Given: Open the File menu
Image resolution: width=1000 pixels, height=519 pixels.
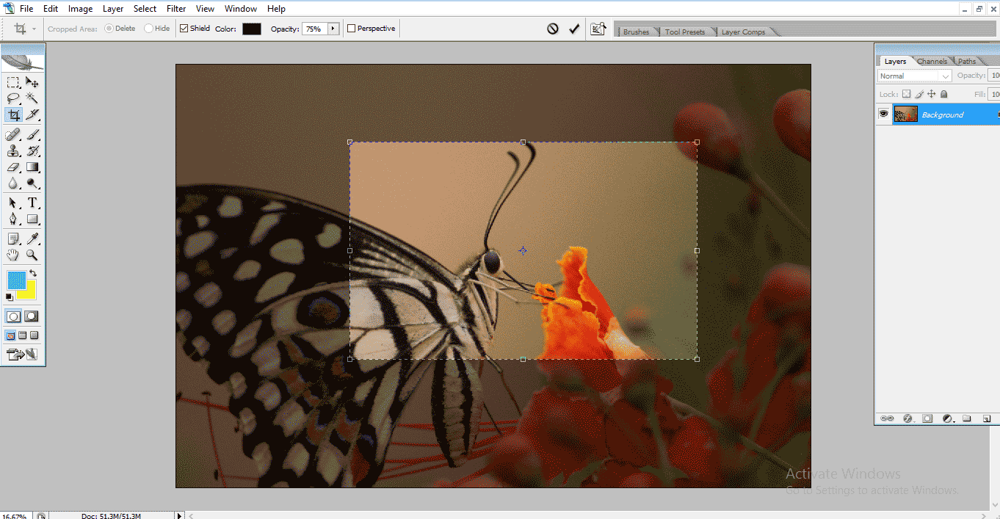Looking at the screenshot, I should 26,9.
